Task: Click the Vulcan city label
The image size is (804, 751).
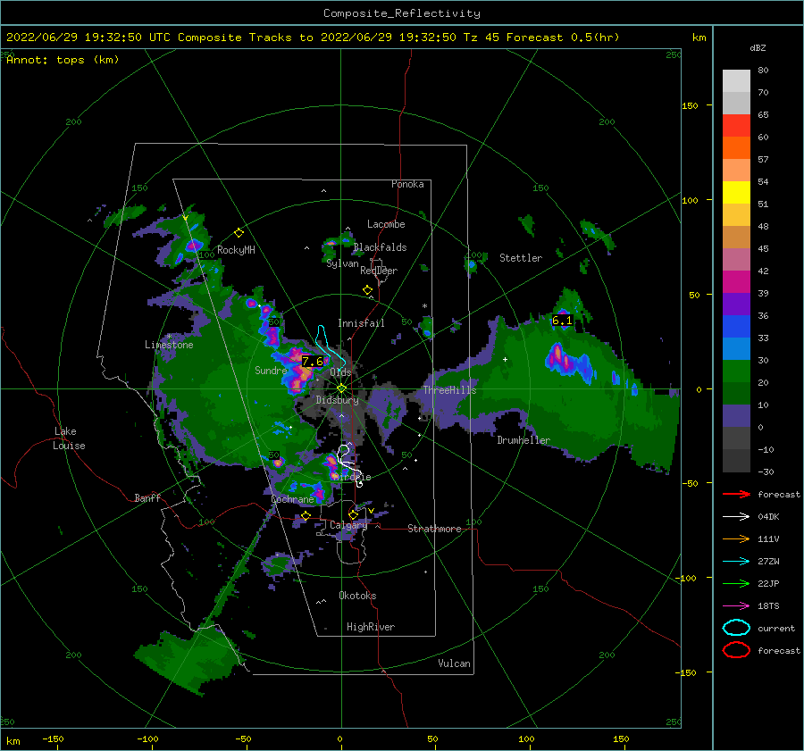Action: pyautogui.click(x=455, y=663)
